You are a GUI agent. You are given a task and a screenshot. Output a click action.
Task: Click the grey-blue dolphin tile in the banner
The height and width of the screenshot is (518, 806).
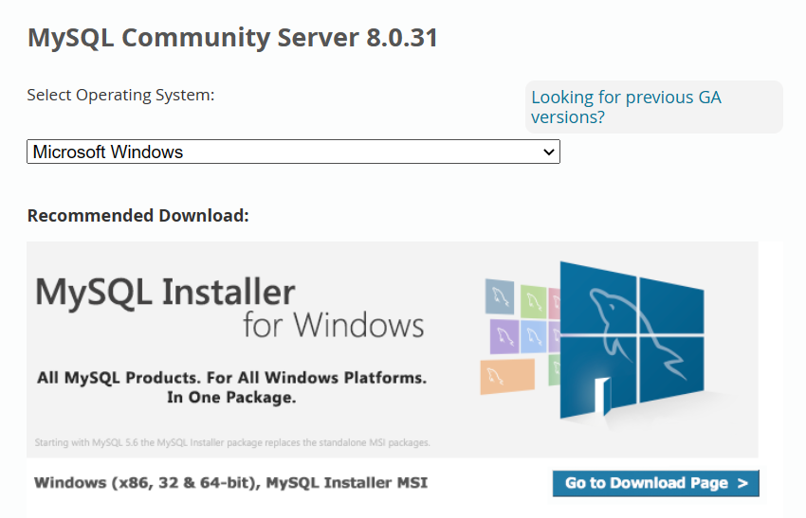(x=500, y=296)
